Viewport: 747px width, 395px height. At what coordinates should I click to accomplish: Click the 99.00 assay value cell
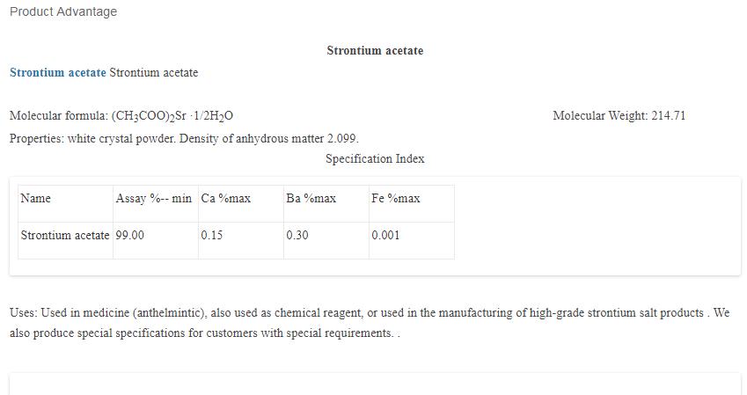coord(130,236)
